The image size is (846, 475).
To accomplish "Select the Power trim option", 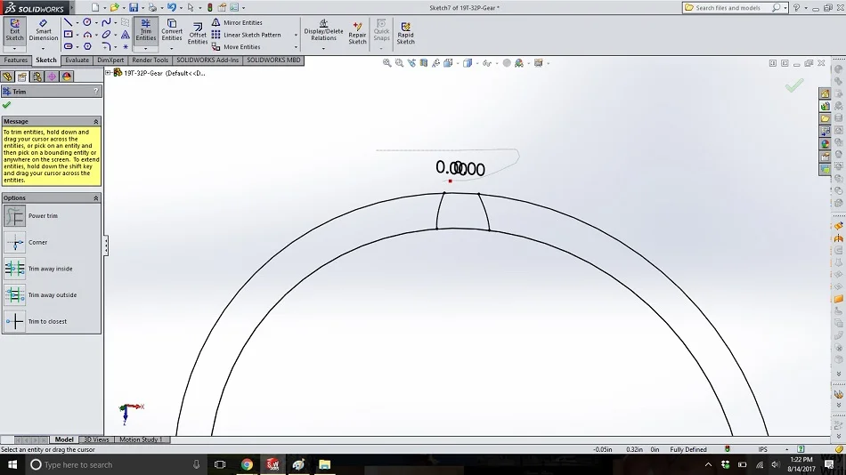I will pos(14,216).
